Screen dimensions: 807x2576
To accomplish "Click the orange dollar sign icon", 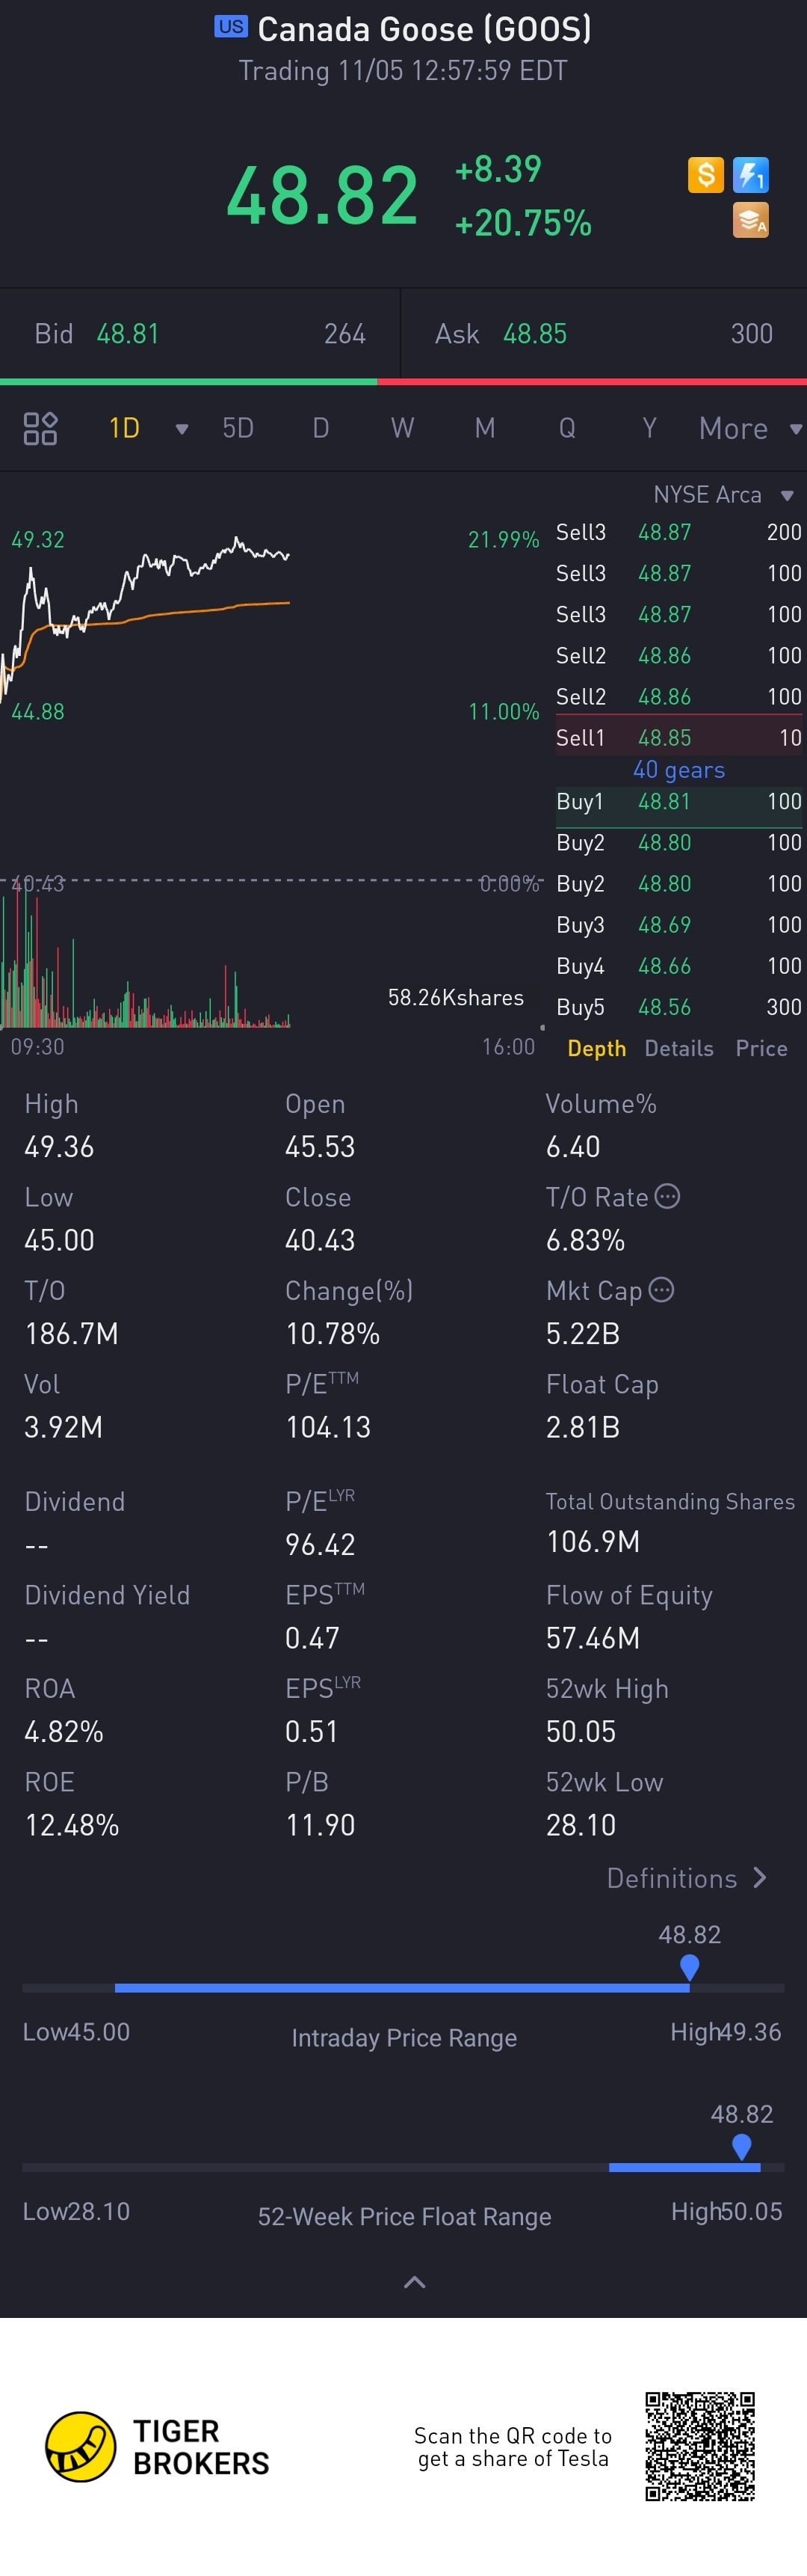I will tap(705, 175).
